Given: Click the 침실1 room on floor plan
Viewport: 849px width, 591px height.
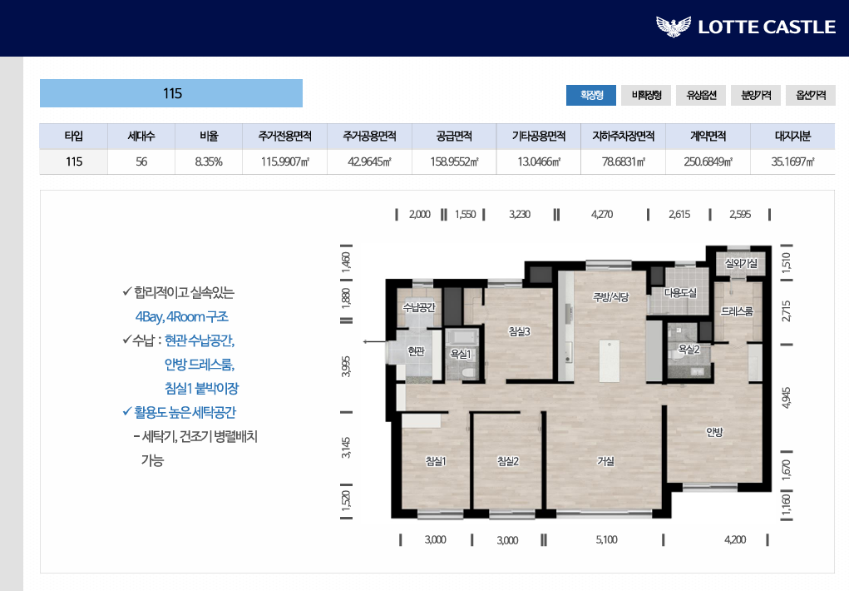Looking at the screenshot, I should tap(436, 461).
